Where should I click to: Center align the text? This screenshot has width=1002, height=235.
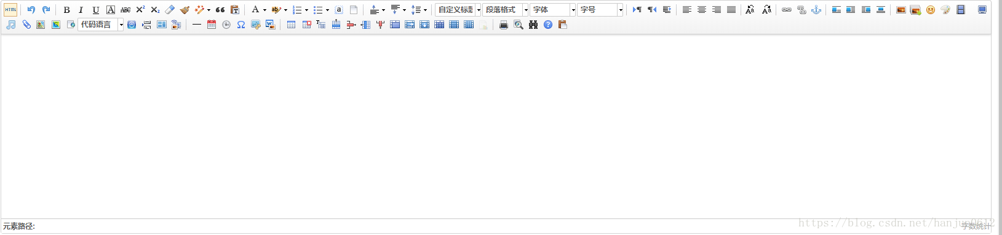point(702,10)
